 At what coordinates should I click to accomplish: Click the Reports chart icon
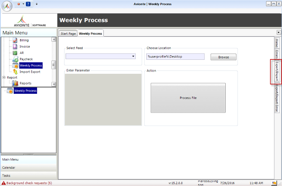tap(15, 83)
